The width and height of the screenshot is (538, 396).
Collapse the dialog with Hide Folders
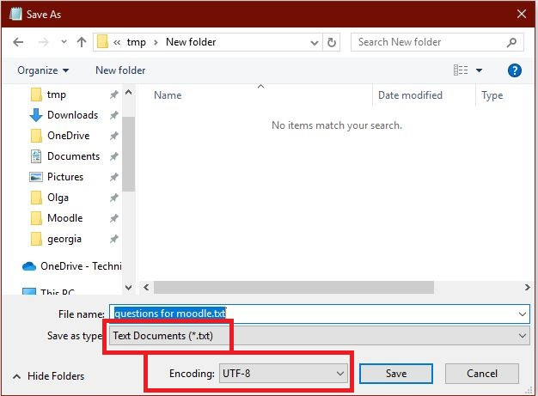[48, 376]
